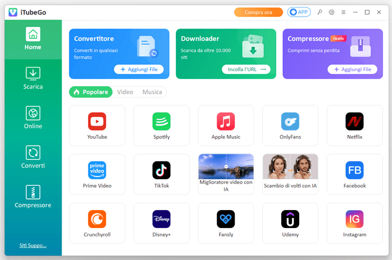Open the OnlyFans tile

tap(290, 126)
